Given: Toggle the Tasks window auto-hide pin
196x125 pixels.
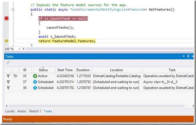Looking at the screenshot, I should point(188,56).
